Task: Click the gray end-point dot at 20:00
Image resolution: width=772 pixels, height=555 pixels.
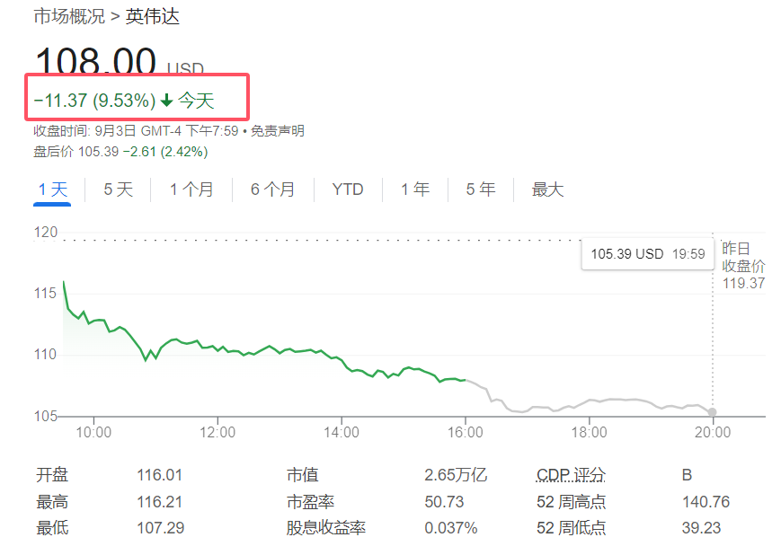Action: pyautogui.click(x=713, y=412)
